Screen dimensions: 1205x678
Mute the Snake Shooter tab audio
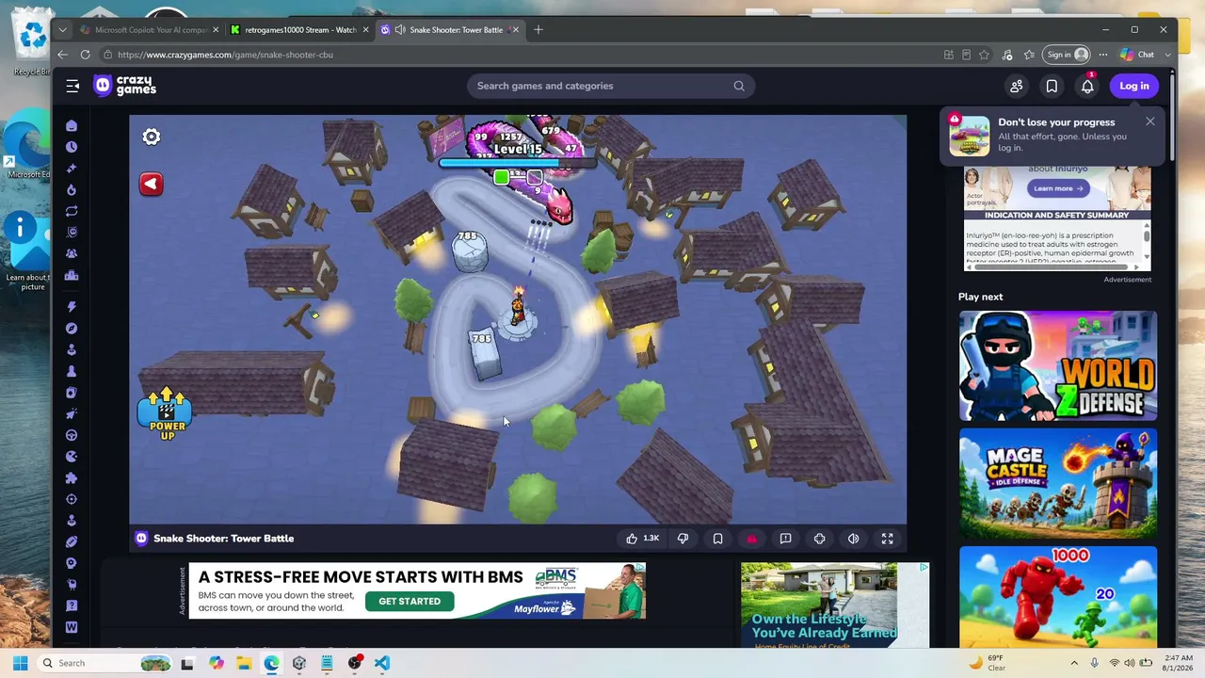400,29
